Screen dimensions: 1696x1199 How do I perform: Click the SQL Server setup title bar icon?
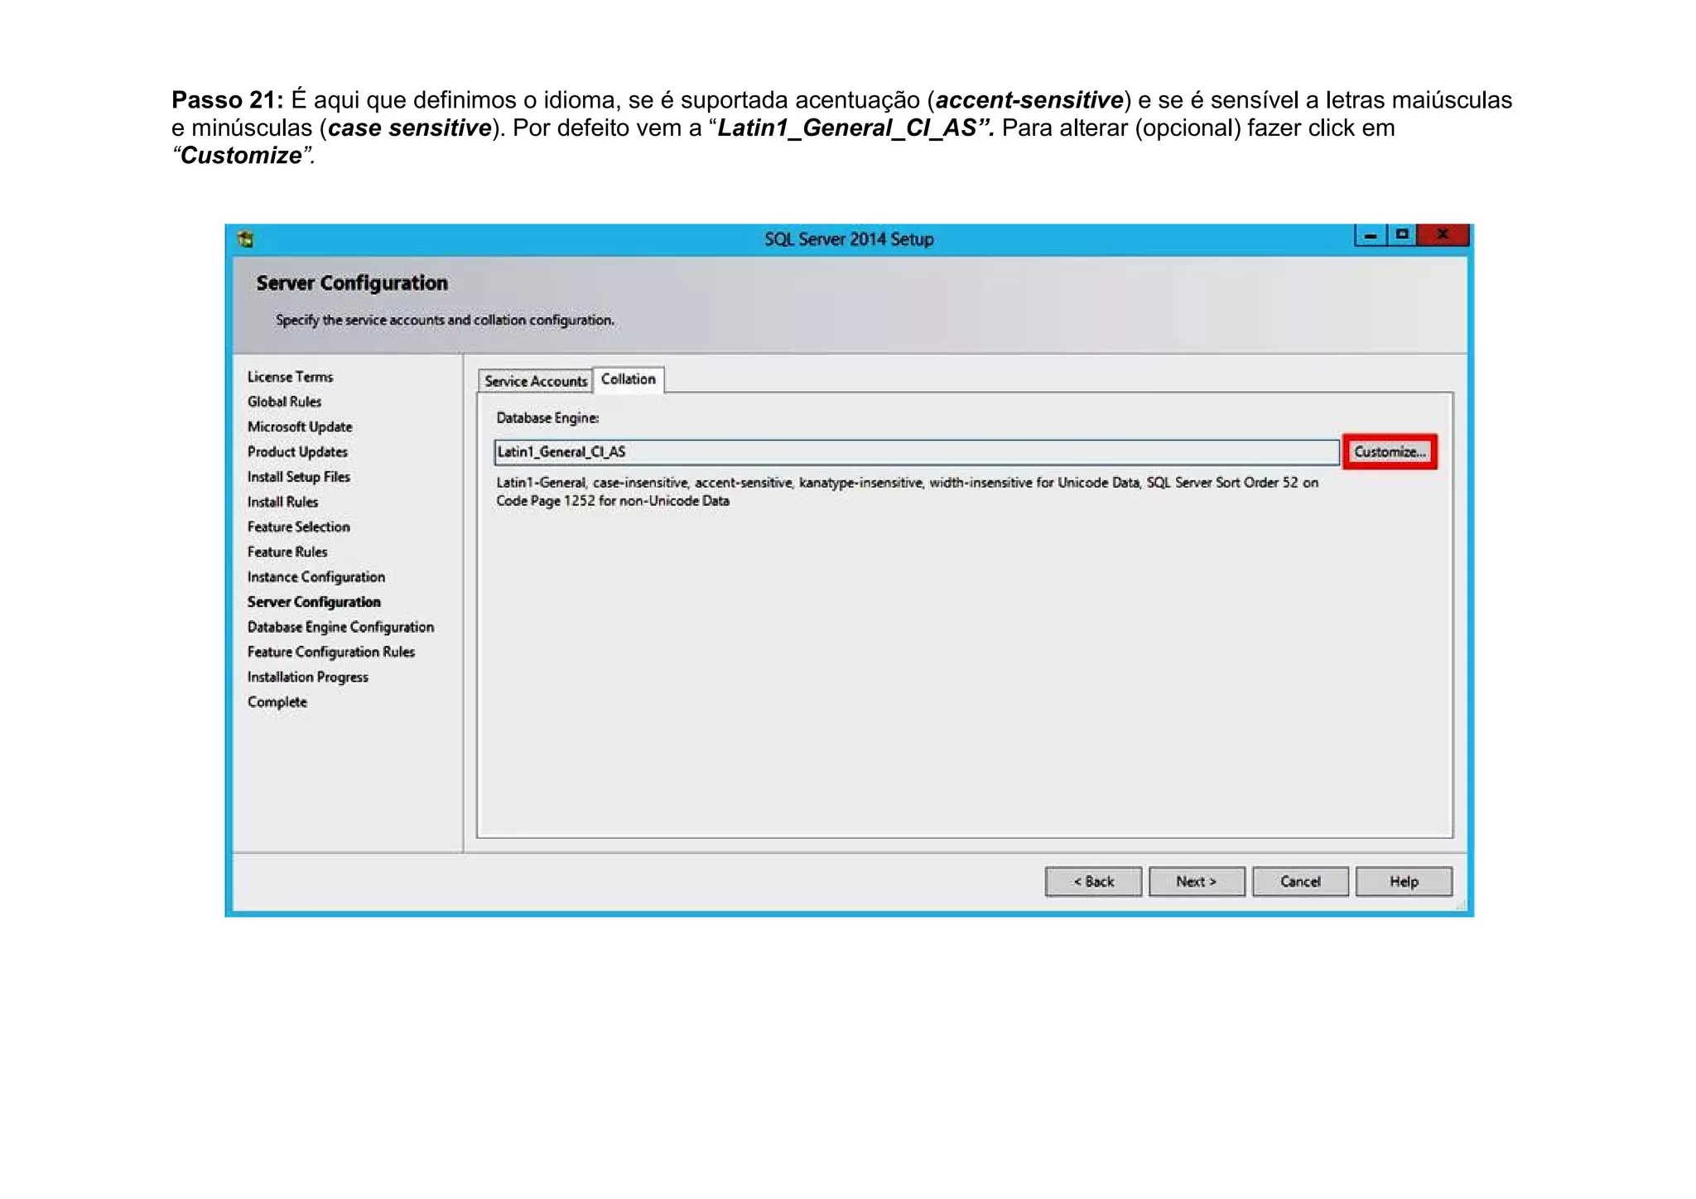click(x=245, y=239)
